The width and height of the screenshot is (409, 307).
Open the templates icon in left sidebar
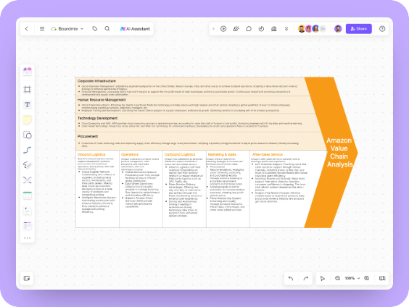pyautogui.click(x=27, y=71)
